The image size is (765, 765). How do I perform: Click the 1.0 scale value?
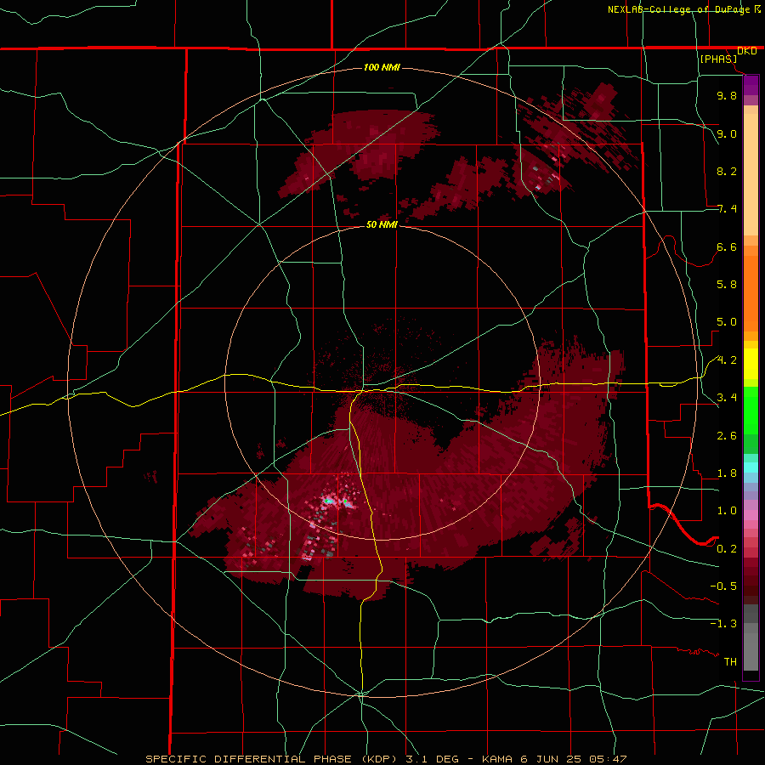click(727, 511)
